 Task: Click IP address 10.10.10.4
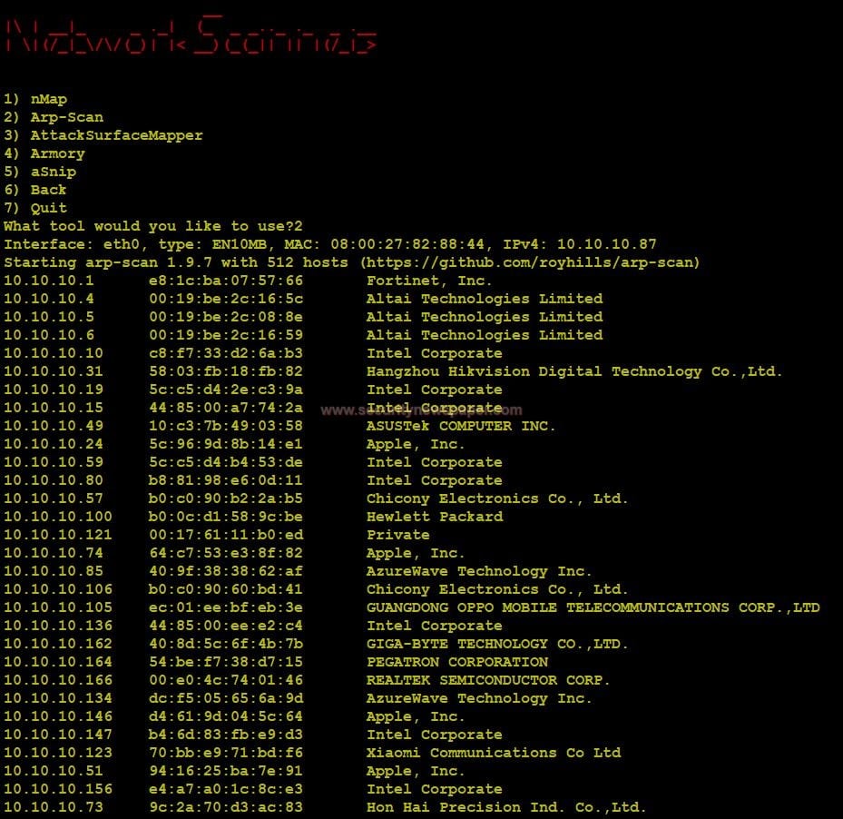click(x=49, y=299)
